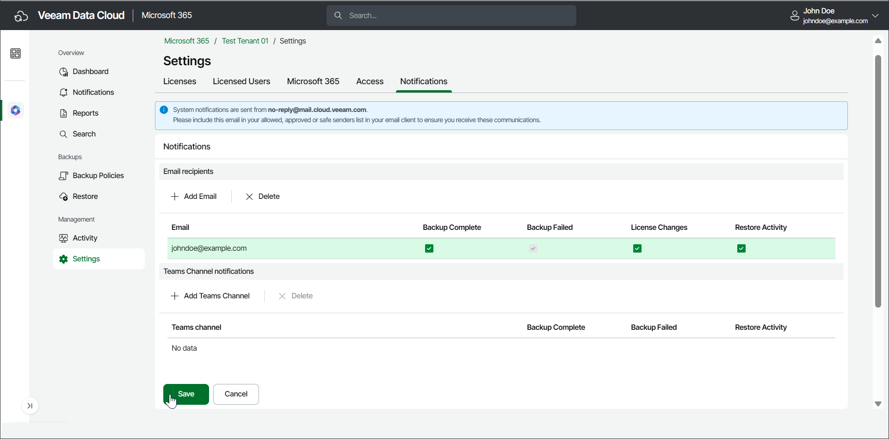Click the blue info icon in banner
This screenshot has width=889, height=439.
click(x=164, y=110)
